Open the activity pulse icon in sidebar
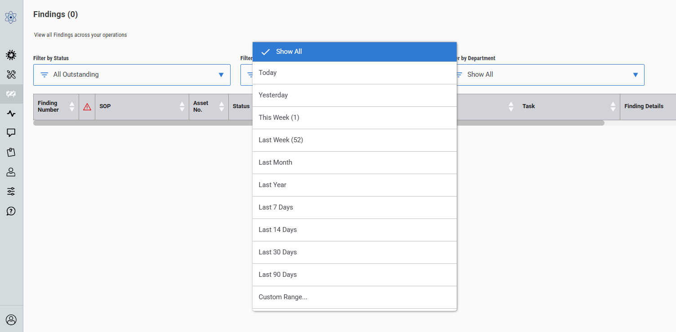The image size is (676, 332). pos(11,114)
